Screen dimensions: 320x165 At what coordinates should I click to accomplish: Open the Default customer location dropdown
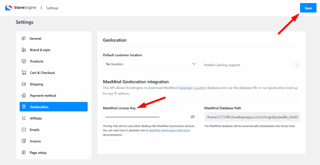(150, 64)
